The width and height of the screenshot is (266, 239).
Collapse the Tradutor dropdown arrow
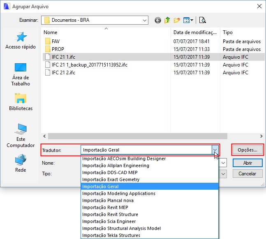[x=215, y=150]
